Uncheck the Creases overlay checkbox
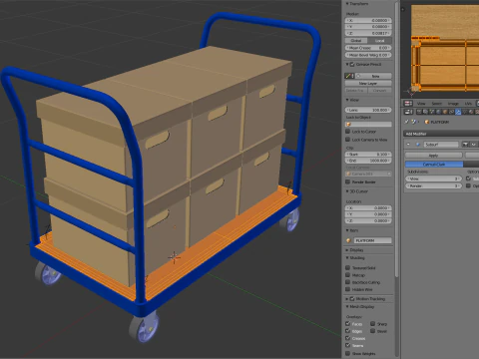This screenshot has height=359, width=479. coord(348,338)
